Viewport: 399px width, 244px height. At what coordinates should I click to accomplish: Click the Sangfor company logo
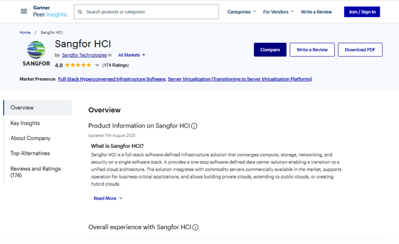tap(36, 54)
